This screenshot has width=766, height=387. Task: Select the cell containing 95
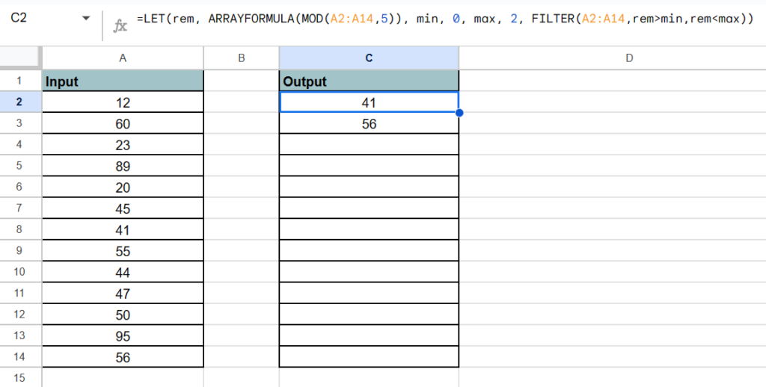coord(123,335)
